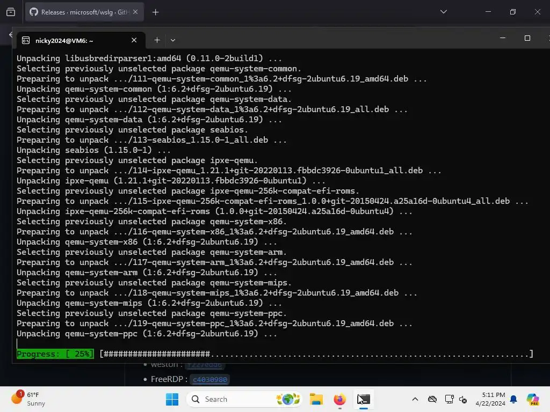Viewport: 550px width, 412px height.
Task: Launch Copilot preview from taskbar
Action: tap(533, 399)
